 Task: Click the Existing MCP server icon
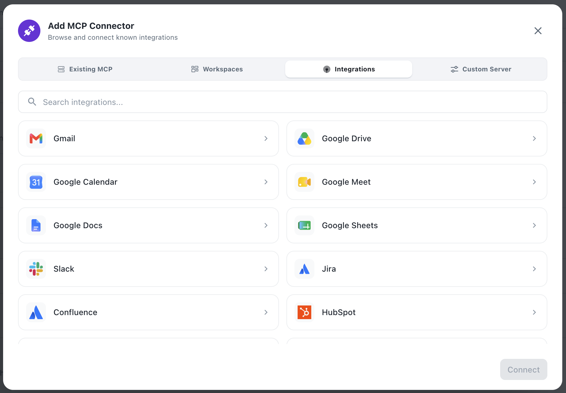tap(61, 69)
